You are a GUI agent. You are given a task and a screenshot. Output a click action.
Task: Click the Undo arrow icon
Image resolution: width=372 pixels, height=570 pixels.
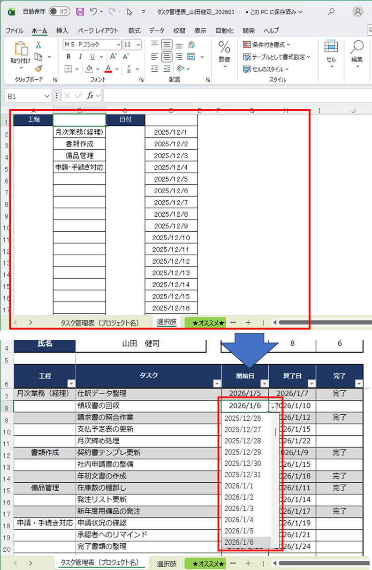[x=94, y=12]
